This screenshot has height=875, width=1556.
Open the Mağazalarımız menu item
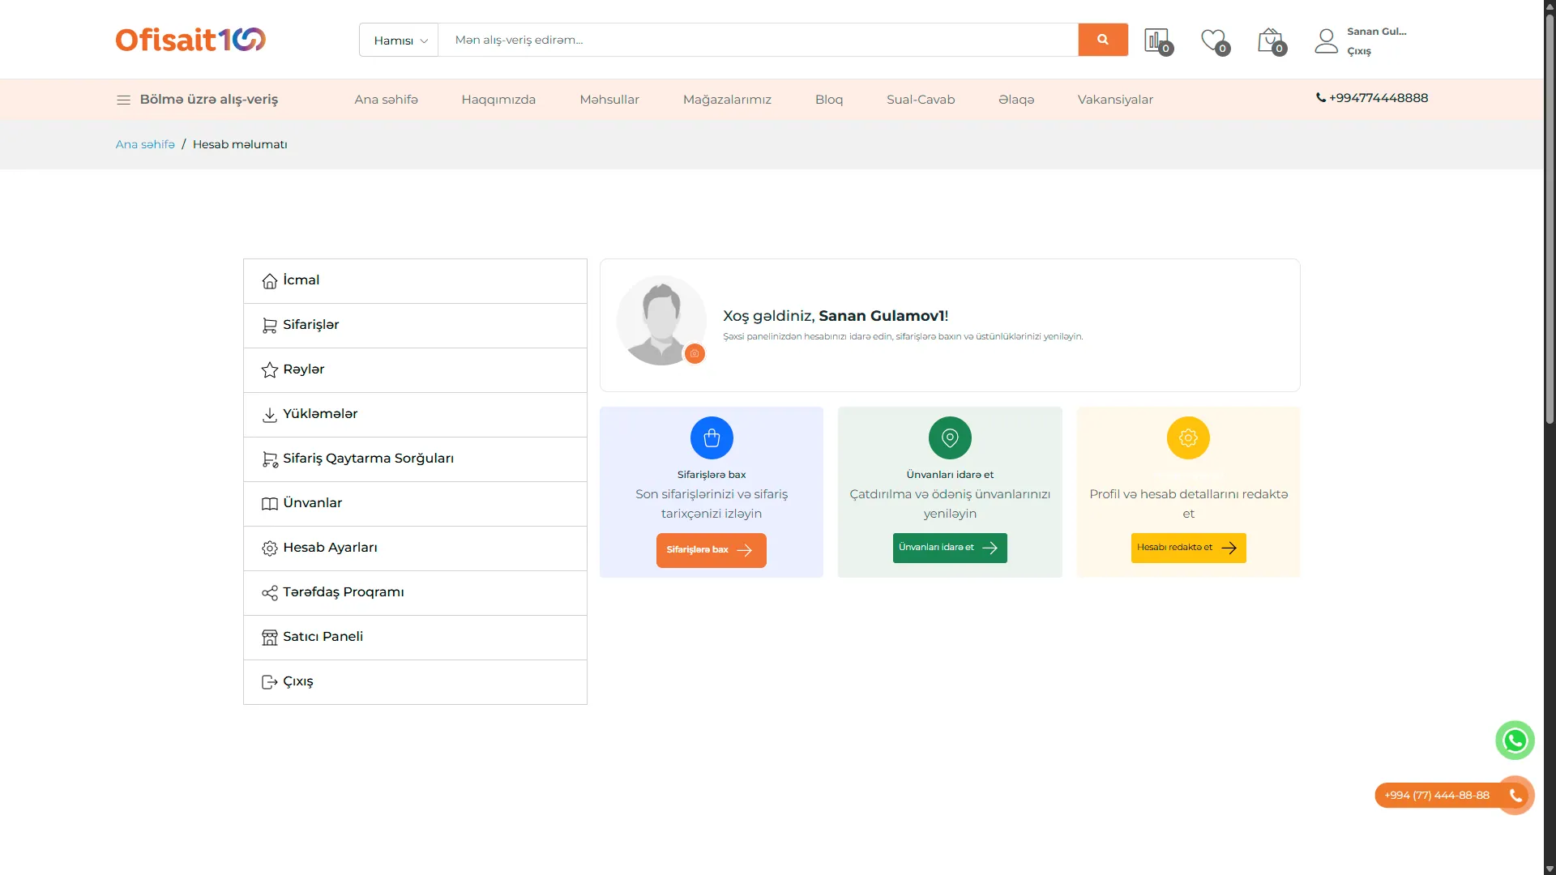tap(727, 100)
